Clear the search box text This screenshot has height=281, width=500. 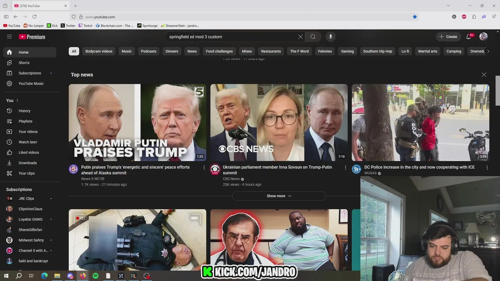(x=300, y=37)
